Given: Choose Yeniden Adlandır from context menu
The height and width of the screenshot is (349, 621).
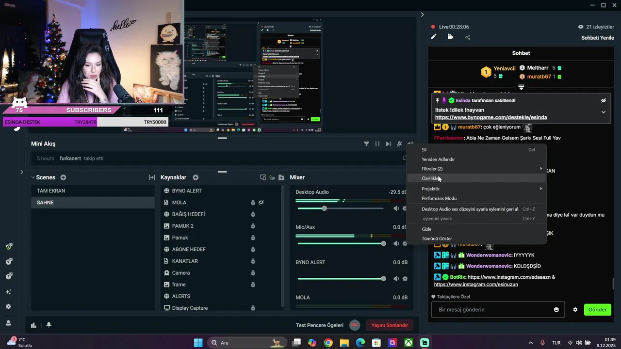Looking at the screenshot, I should pos(476,159).
